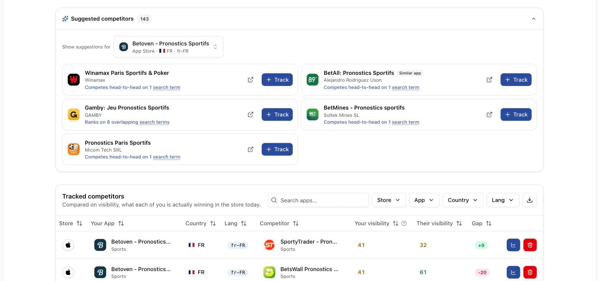Open the Country filter dropdown
Image resolution: width=599 pixels, height=281 pixels.
click(x=463, y=200)
